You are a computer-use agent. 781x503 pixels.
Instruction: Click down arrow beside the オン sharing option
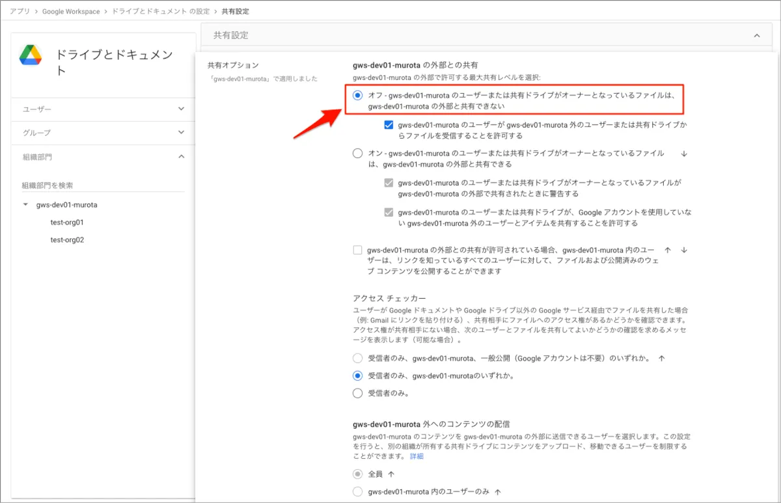pyautogui.click(x=683, y=154)
